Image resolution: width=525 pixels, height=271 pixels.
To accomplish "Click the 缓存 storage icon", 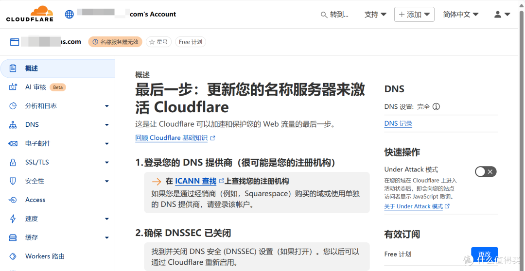I will (x=13, y=237).
